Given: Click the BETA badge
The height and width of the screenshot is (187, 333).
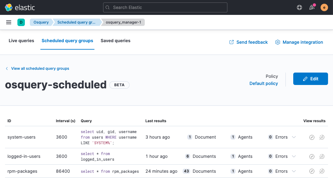Looking at the screenshot, I should click(119, 85).
